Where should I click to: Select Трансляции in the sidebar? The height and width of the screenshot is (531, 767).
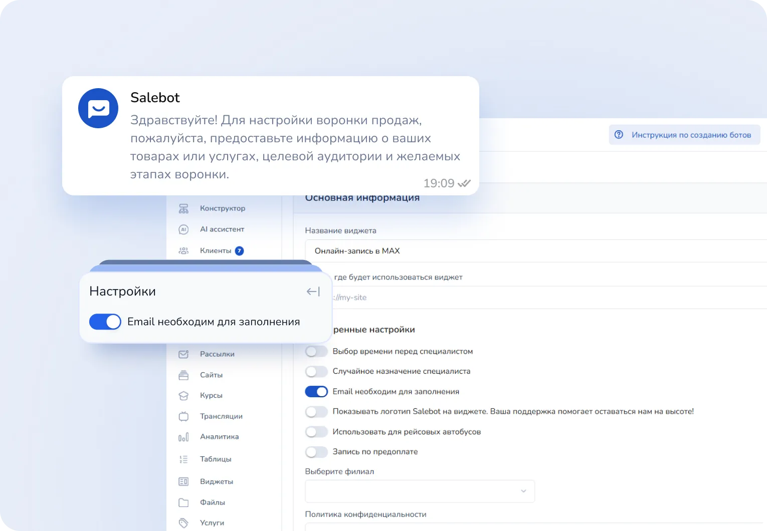pyautogui.click(x=221, y=416)
